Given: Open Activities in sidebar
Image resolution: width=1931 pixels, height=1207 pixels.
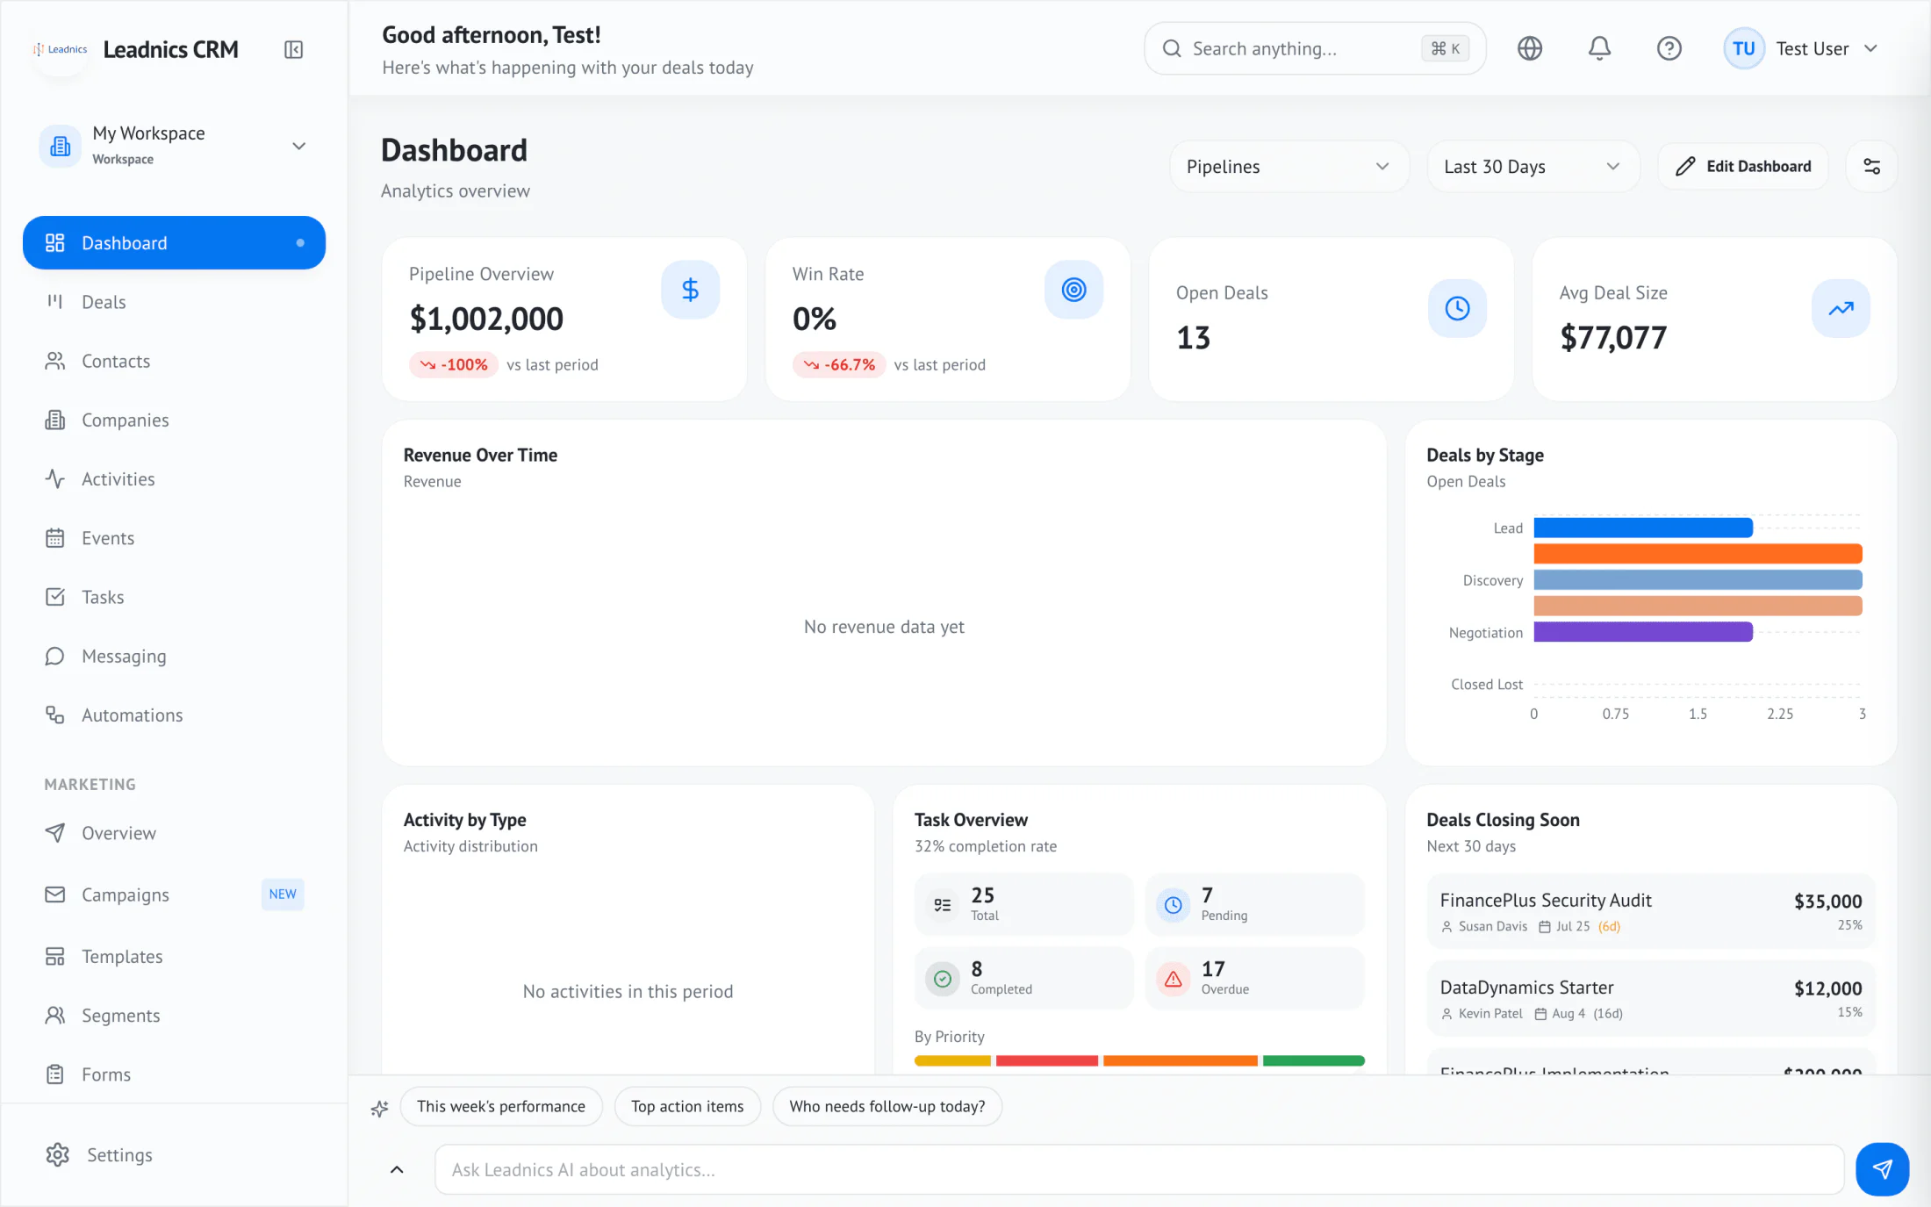Looking at the screenshot, I should click(174, 478).
